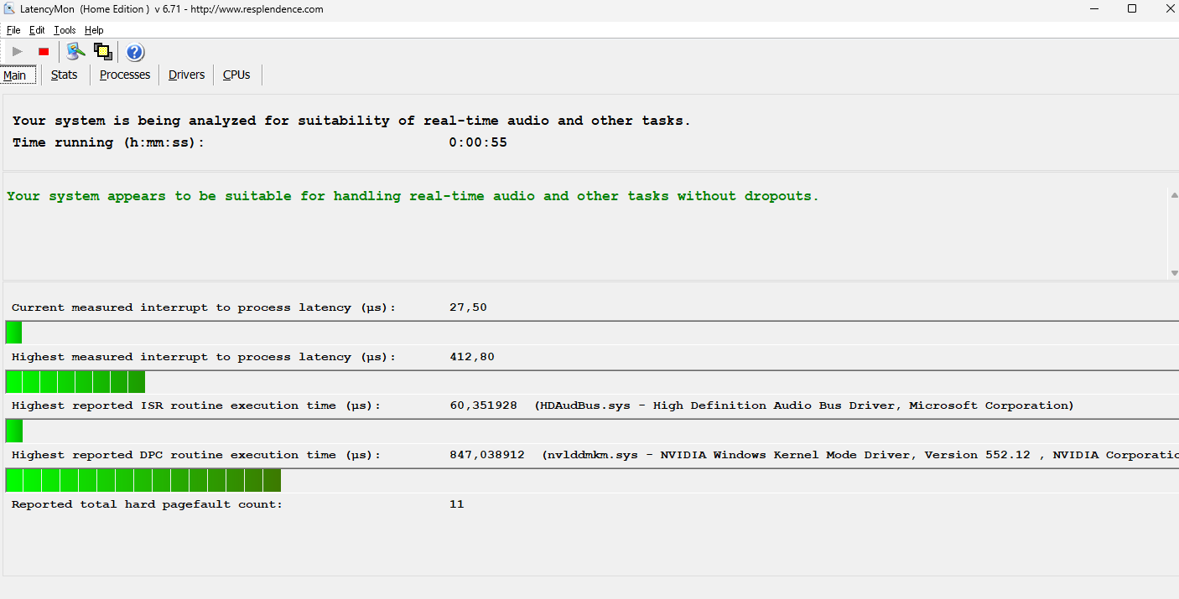Open options with the hammer toolbar icon

tap(76, 52)
